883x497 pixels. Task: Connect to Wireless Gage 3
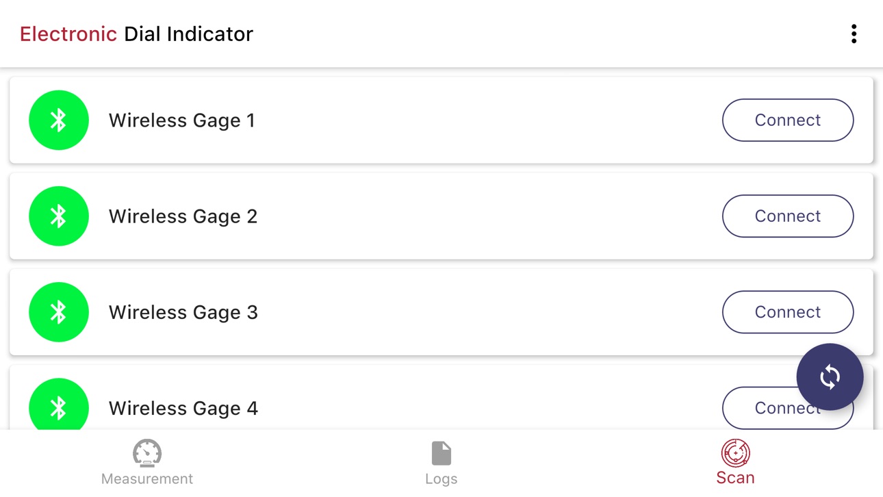tap(788, 312)
